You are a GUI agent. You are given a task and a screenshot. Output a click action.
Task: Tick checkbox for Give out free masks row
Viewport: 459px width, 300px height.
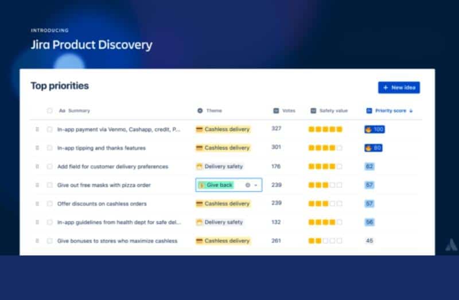(x=49, y=185)
